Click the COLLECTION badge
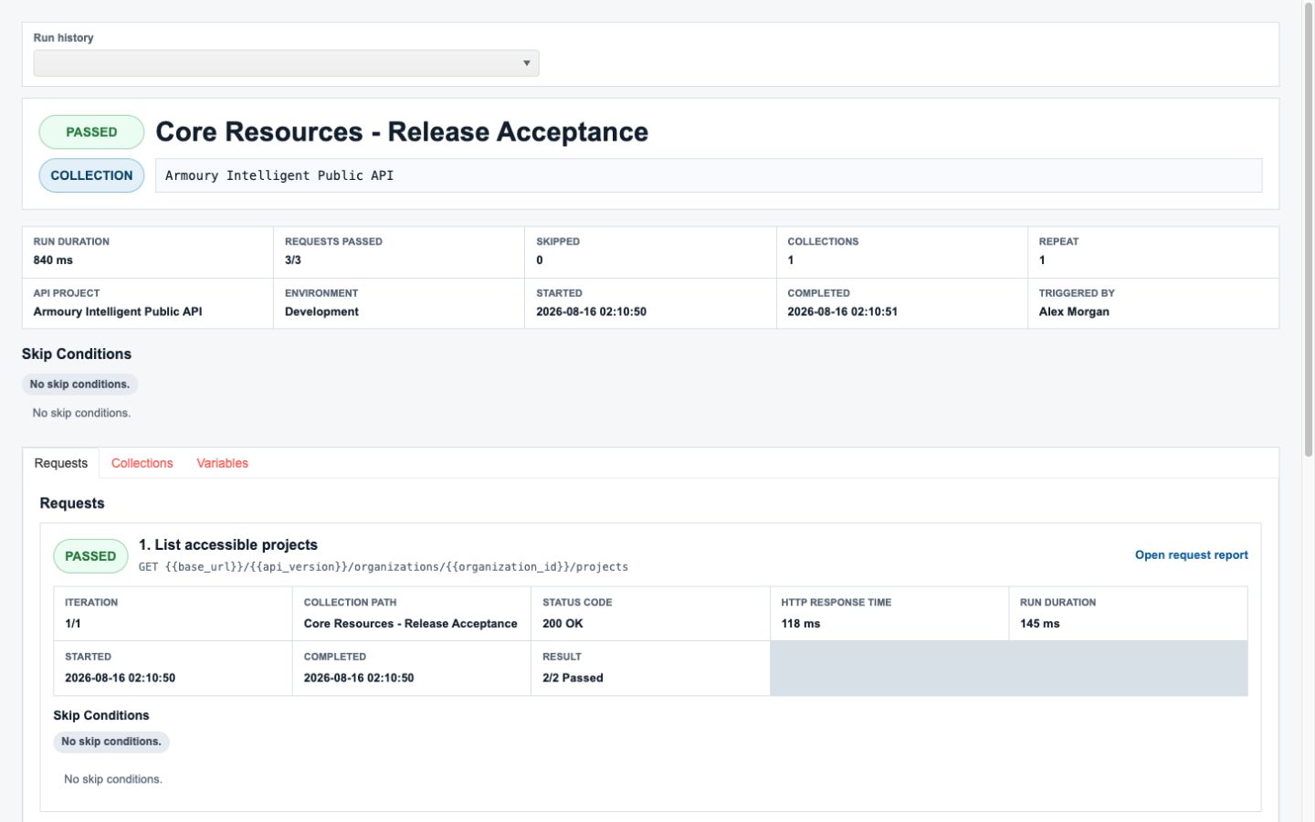 [91, 175]
